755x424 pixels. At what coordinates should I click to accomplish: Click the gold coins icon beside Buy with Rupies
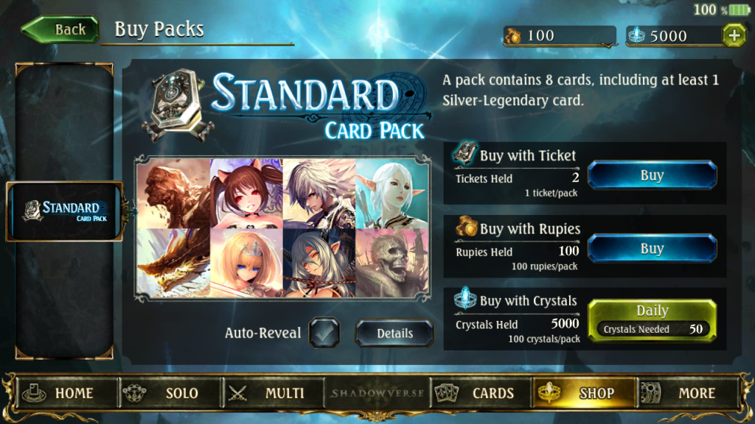(x=466, y=227)
